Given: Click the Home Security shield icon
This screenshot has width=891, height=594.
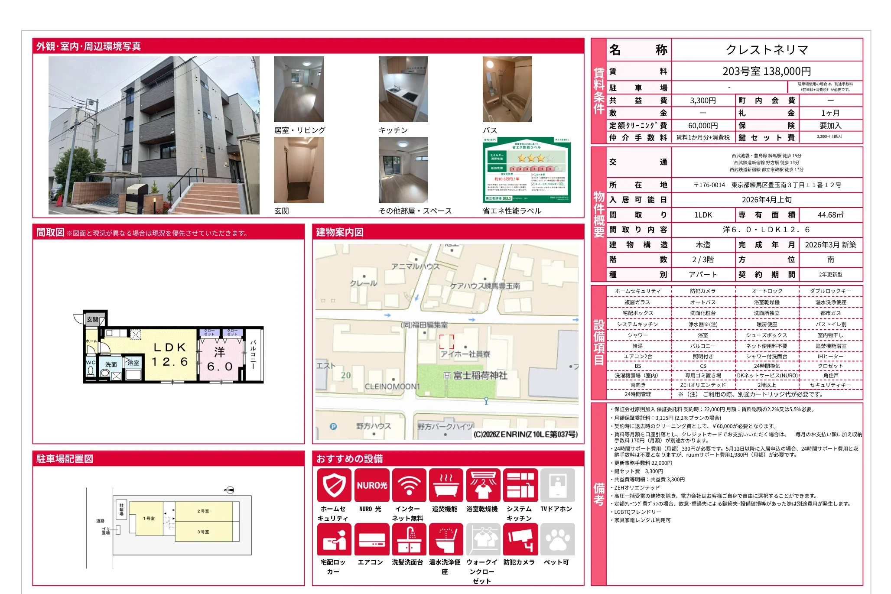Looking at the screenshot, I should click(334, 485).
